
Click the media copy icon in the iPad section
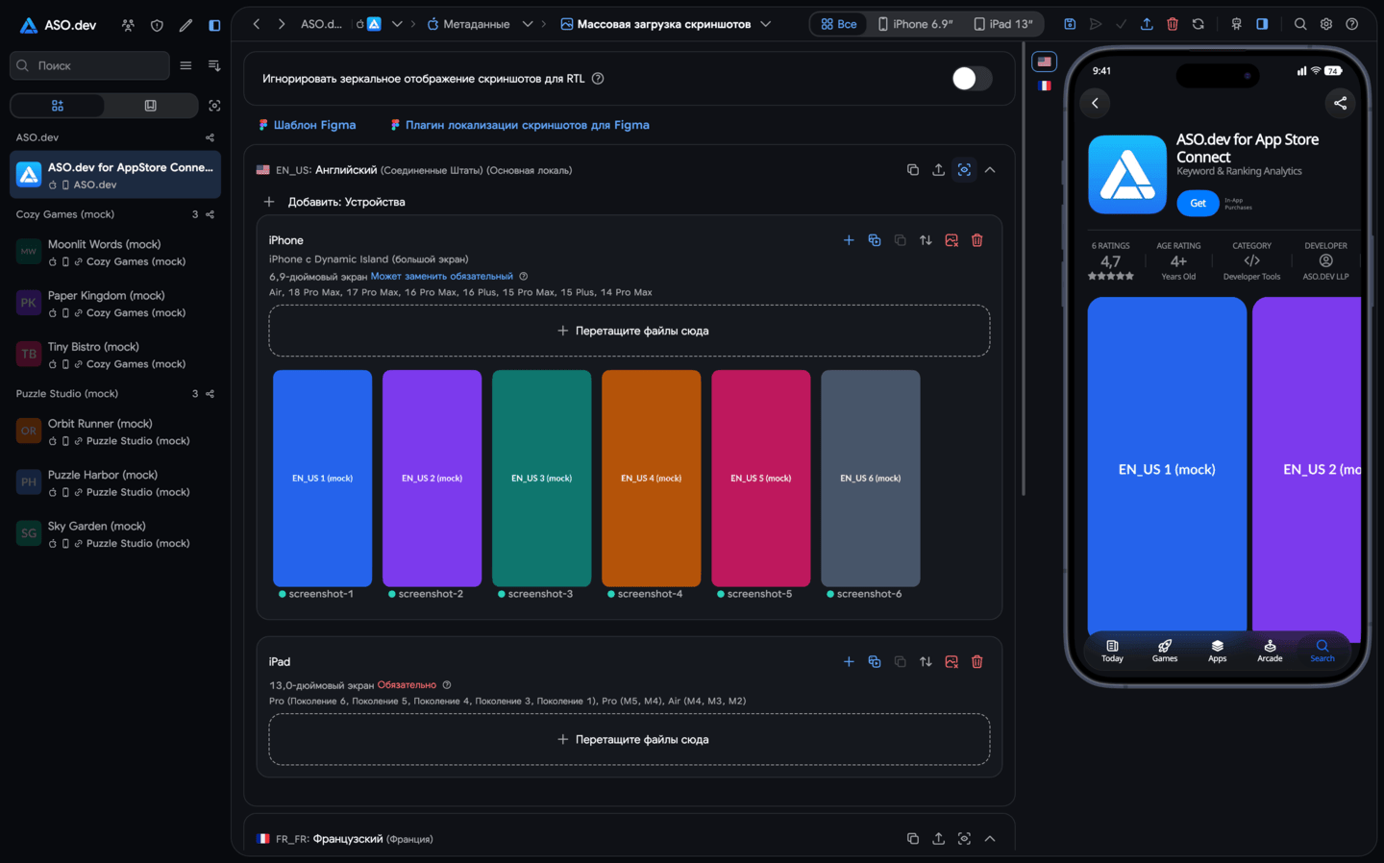(x=875, y=661)
